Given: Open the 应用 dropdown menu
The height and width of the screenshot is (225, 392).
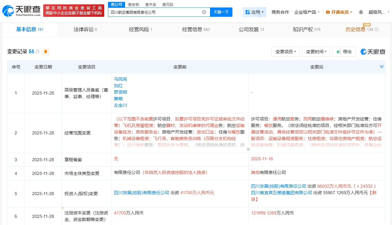Looking at the screenshot, I should [x=254, y=12].
